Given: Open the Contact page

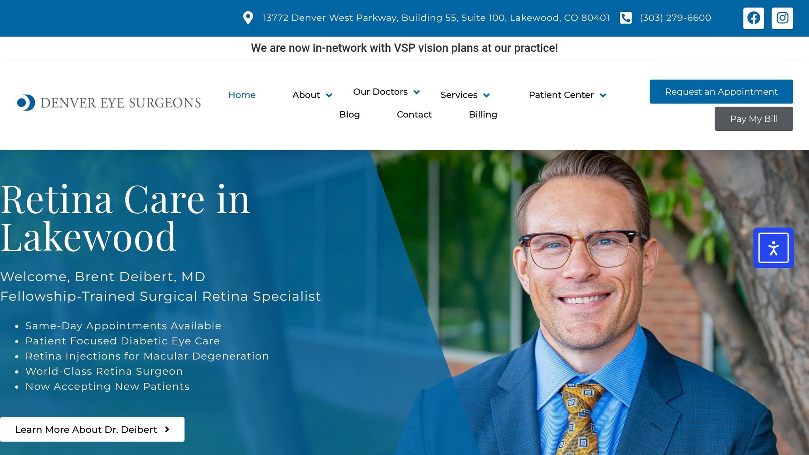Looking at the screenshot, I should [414, 115].
